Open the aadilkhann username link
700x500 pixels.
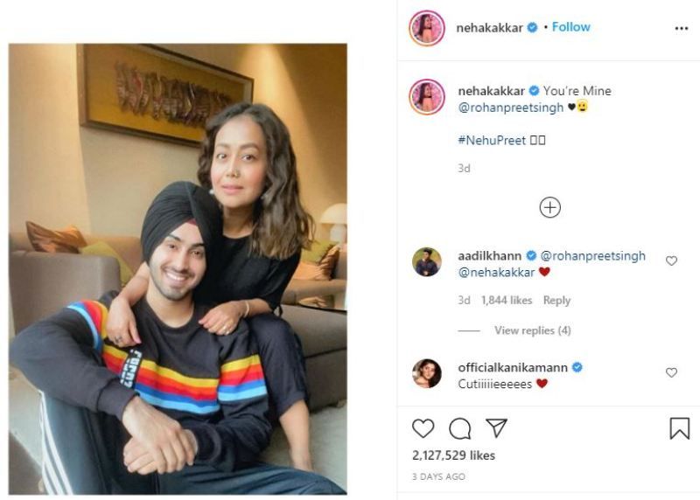(490, 256)
